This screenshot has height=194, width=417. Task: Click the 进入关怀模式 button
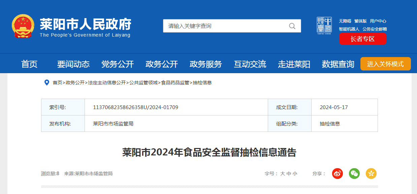click(x=385, y=64)
